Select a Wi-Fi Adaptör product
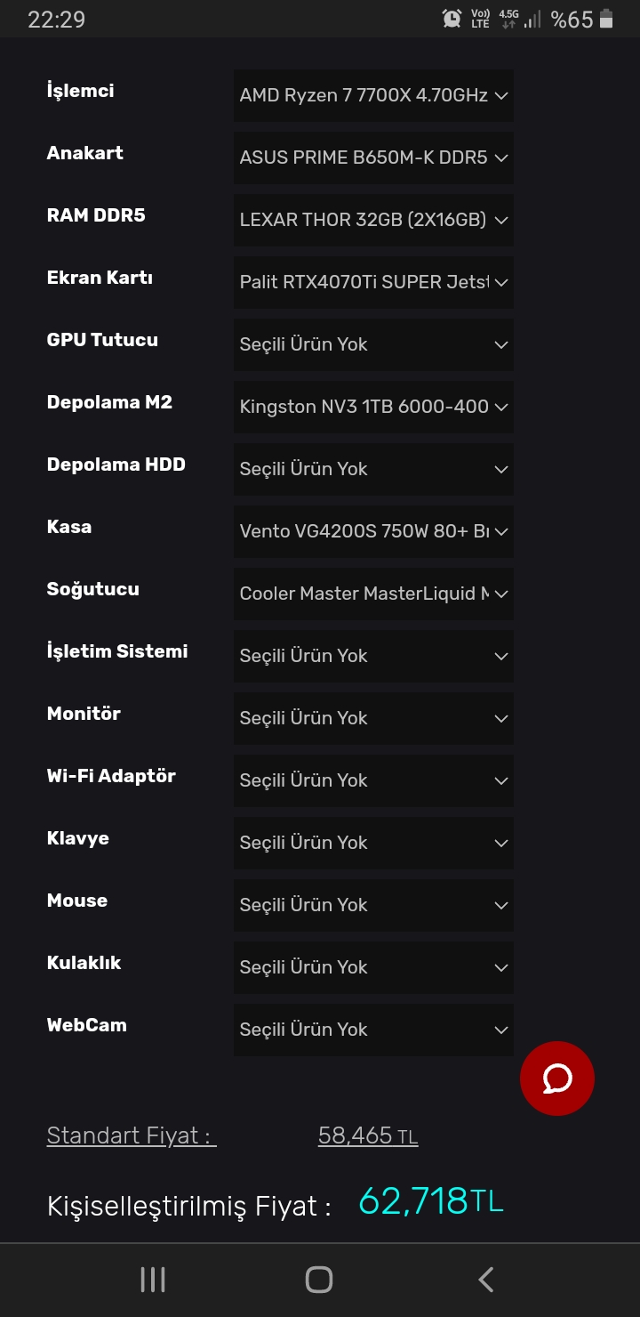 pyautogui.click(x=373, y=780)
